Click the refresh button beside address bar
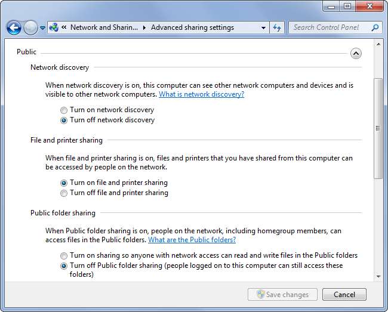Screen dimensions: 388x312 pyautogui.click(x=277, y=27)
